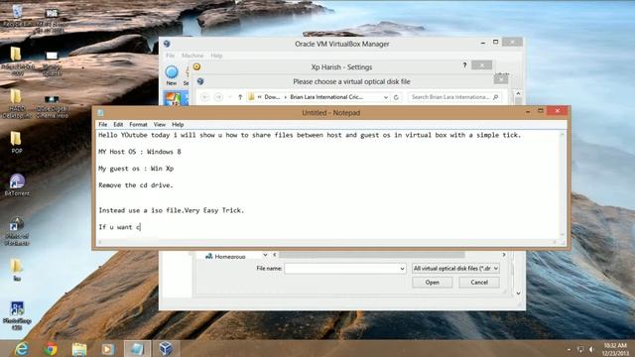Screen dimensions: 635x357
Task: Click the line 'If u want c'
Action: point(119,227)
